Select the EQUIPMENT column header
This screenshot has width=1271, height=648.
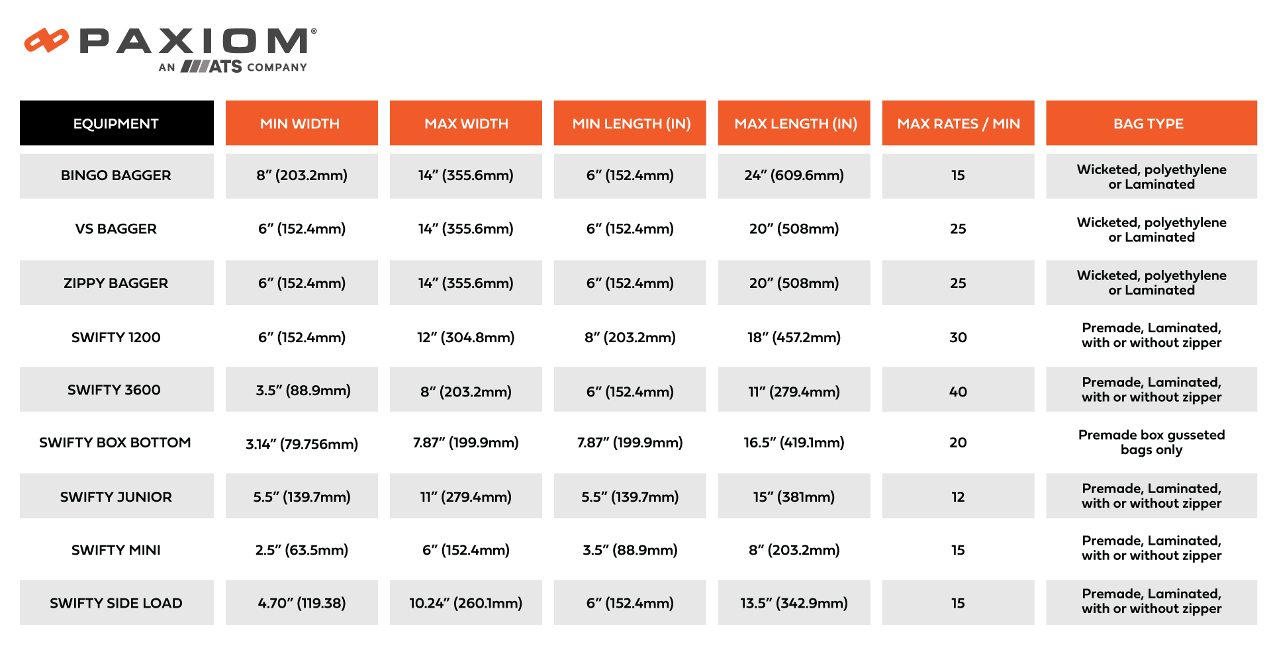(x=116, y=124)
